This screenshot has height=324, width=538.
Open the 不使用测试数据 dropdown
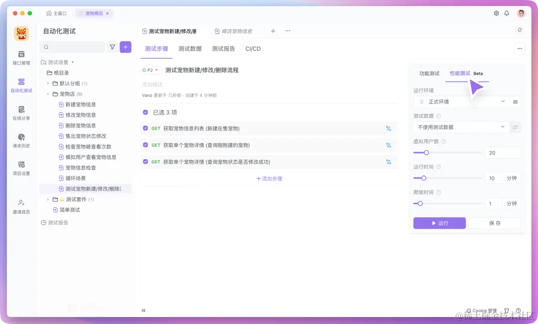click(x=459, y=127)
